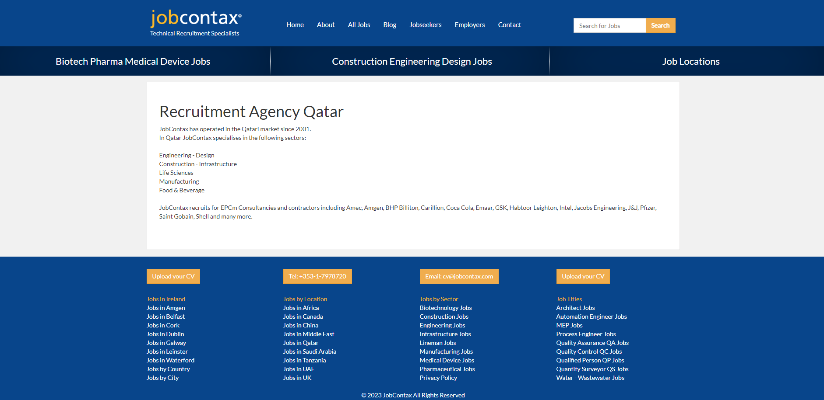
Task: Open the Infrastructure Jobs link
Action: (445, 334)
